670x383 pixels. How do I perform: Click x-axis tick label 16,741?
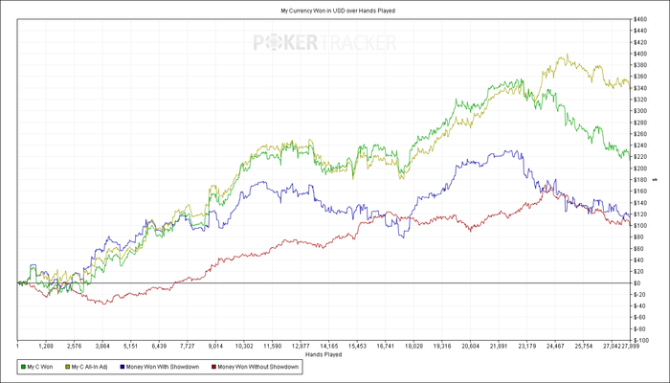[x=385, y=346]
